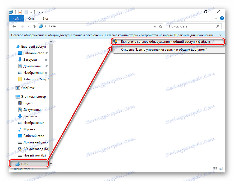Click the pin icon next to Загрузки
The height and width of the screenshot is (181, 234).
coord(46,60)
